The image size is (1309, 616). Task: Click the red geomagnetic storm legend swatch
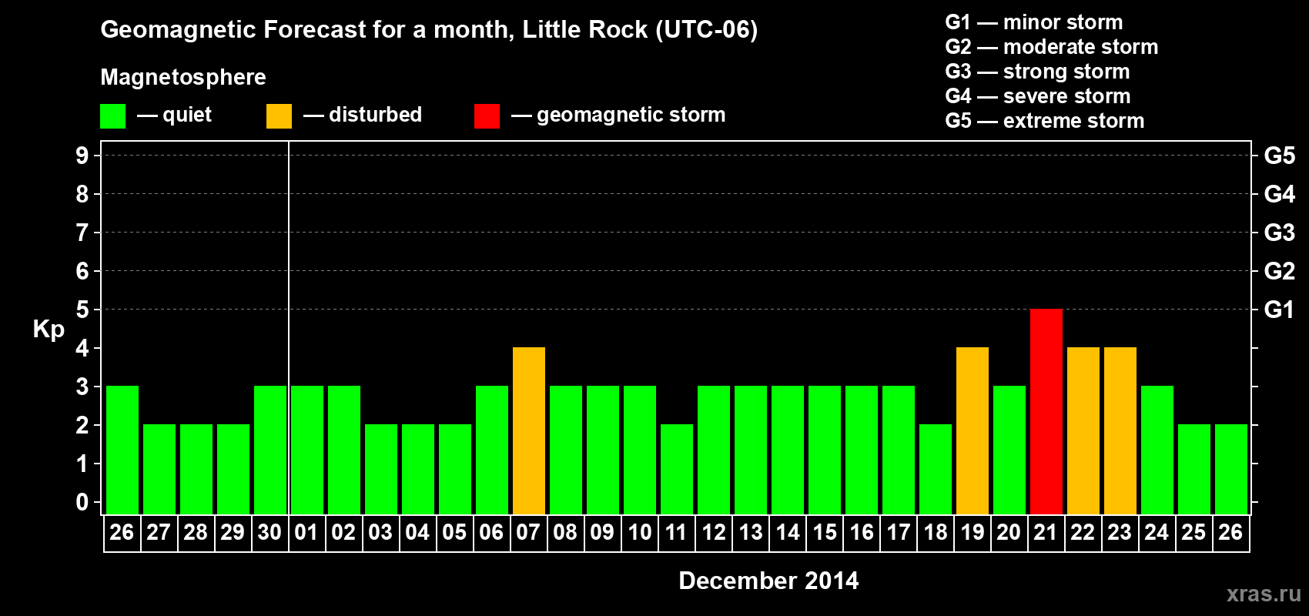coord(487,115)
